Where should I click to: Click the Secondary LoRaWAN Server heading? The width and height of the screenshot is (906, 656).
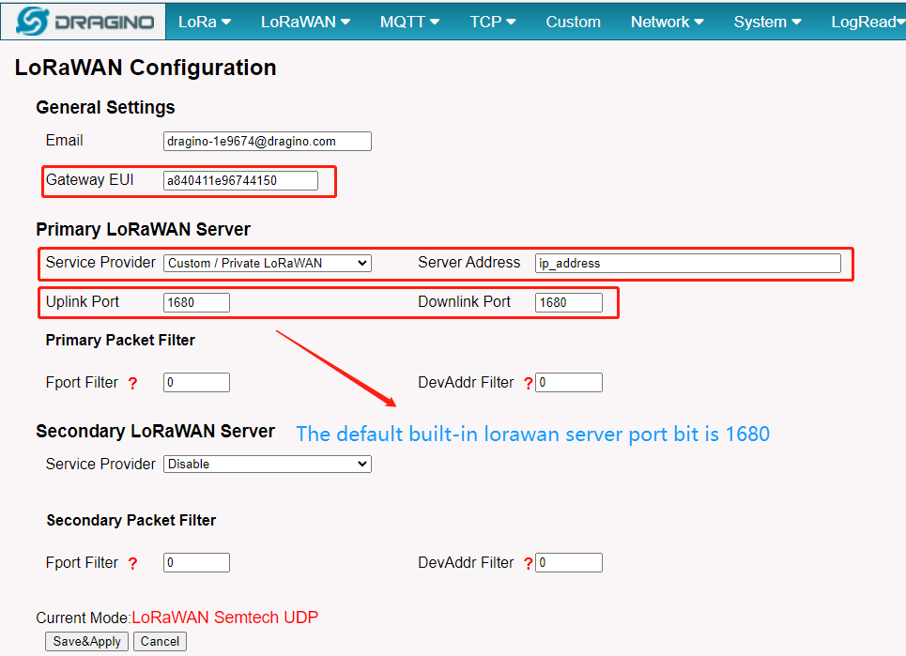156,432
